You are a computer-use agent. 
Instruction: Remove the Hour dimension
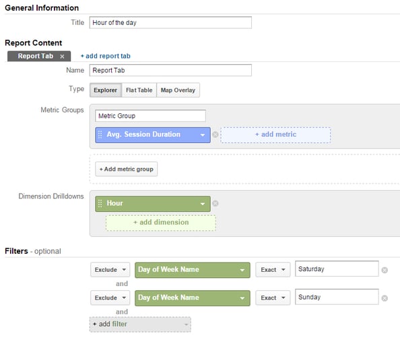215,203
